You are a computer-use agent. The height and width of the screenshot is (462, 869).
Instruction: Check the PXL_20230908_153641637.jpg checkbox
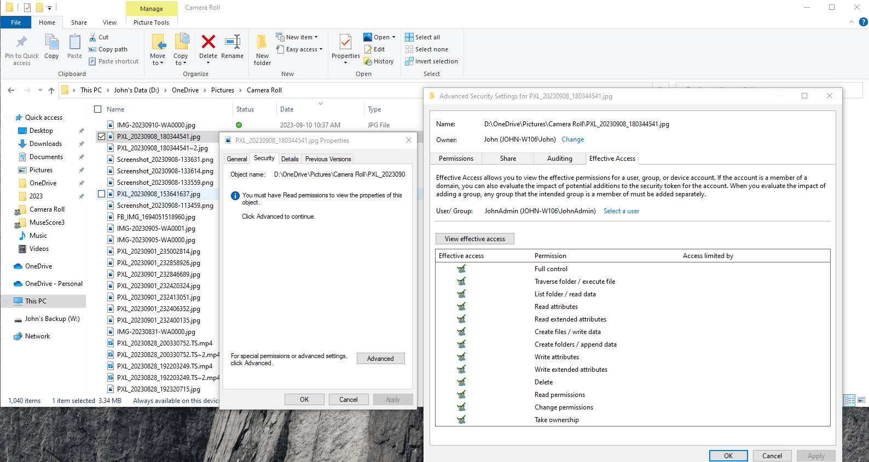point(102,194)
